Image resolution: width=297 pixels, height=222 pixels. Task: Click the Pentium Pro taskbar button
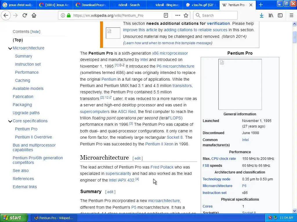click(x=53, y=218)
